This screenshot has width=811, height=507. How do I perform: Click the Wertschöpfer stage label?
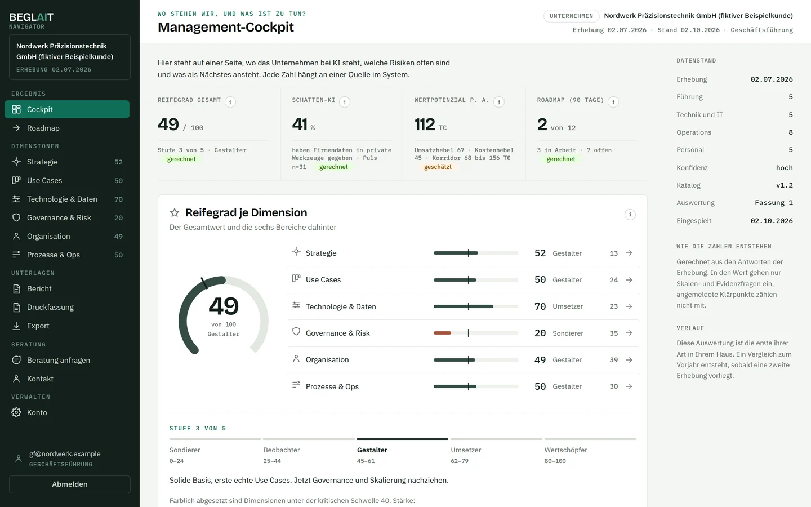pos(565,450)
